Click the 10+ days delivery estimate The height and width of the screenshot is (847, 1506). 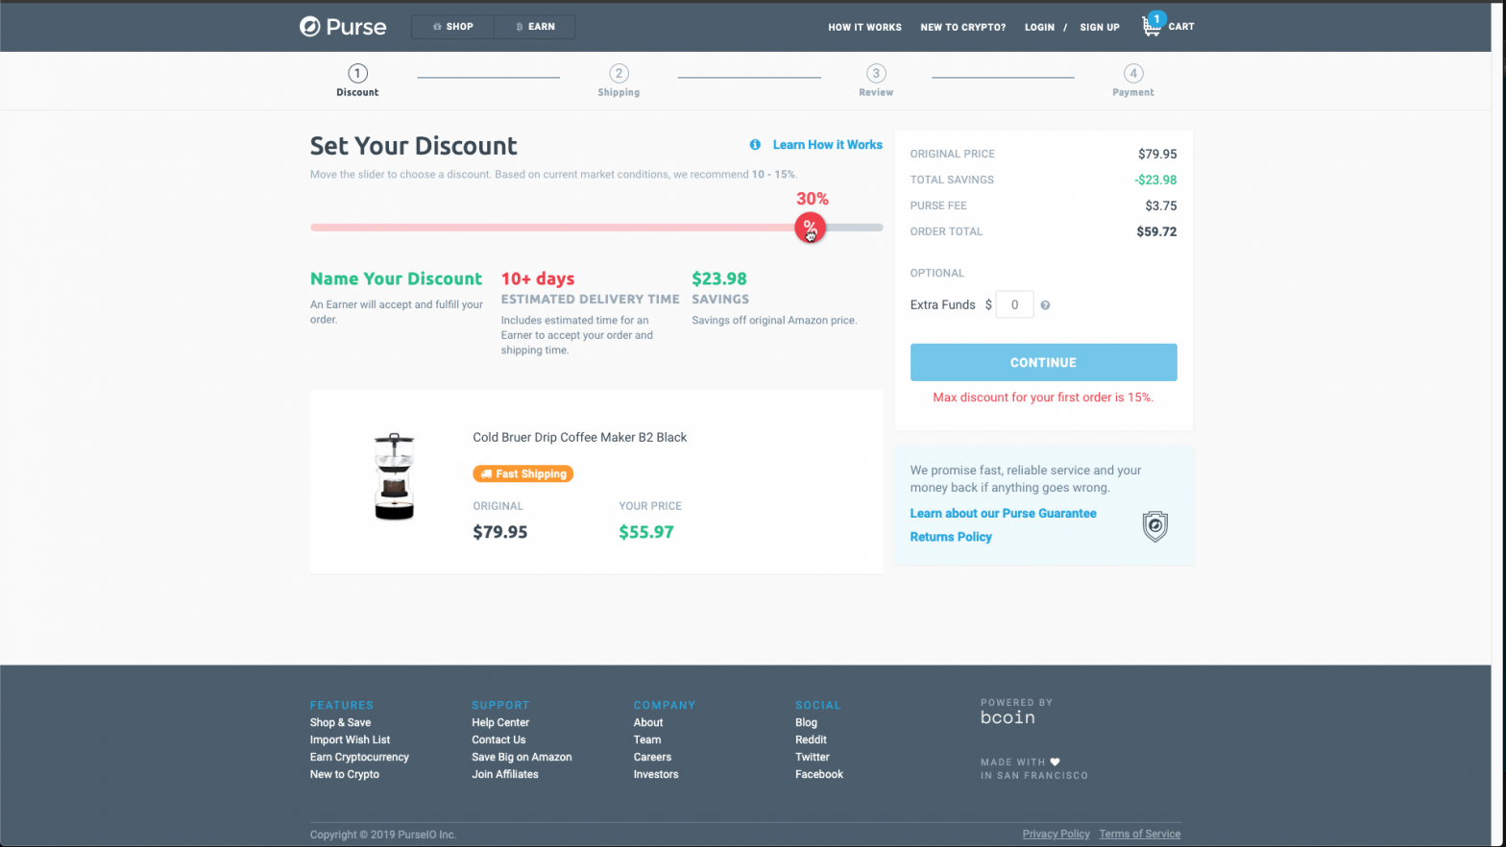[538, 278]
